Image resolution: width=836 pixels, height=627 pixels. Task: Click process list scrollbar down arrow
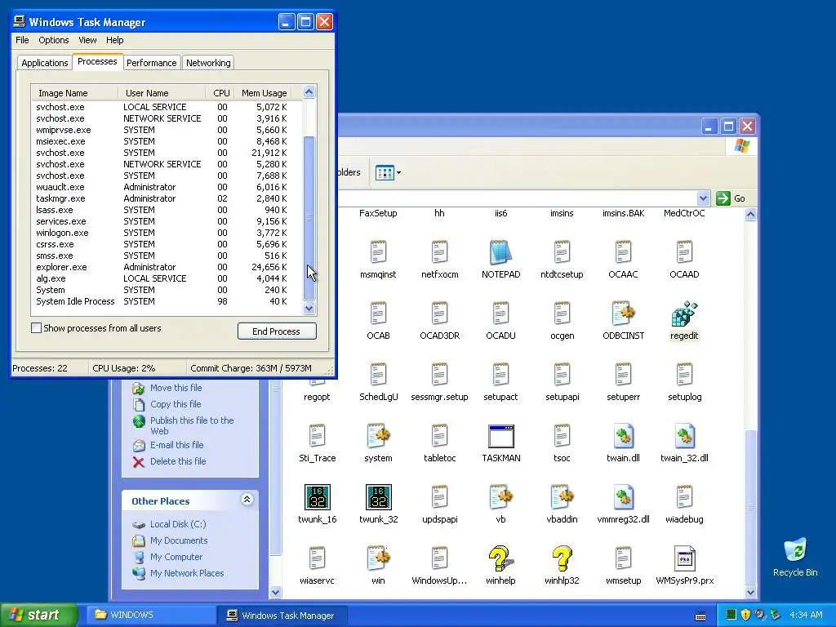[309, 308]
